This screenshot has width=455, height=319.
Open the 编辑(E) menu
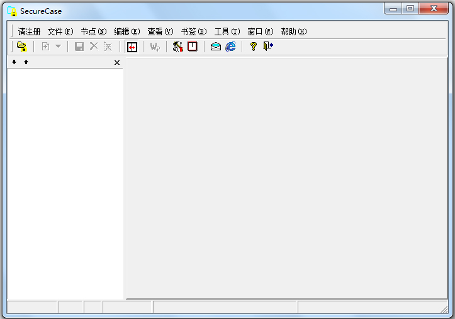pos(127,31)
